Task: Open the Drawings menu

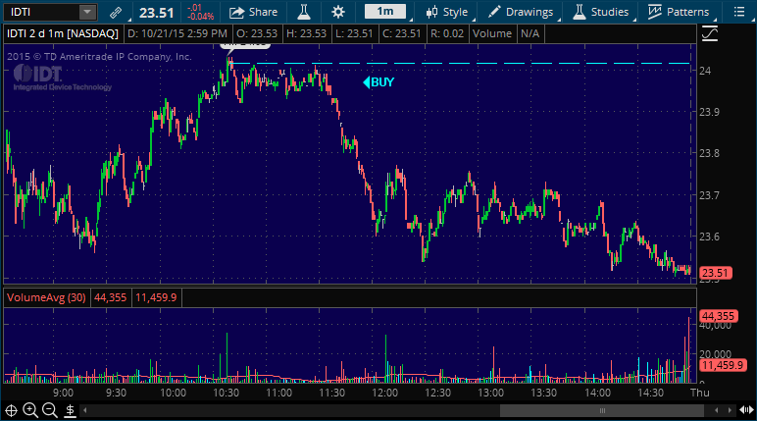Action: coord(521,12)
